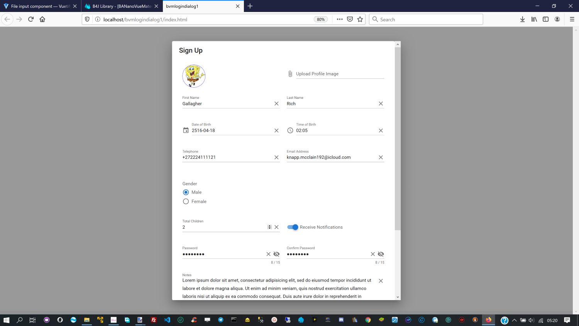This screenshot has width=579, height=326.
Task: Clear the Email Address field
Action: click(x=381, y=157)
